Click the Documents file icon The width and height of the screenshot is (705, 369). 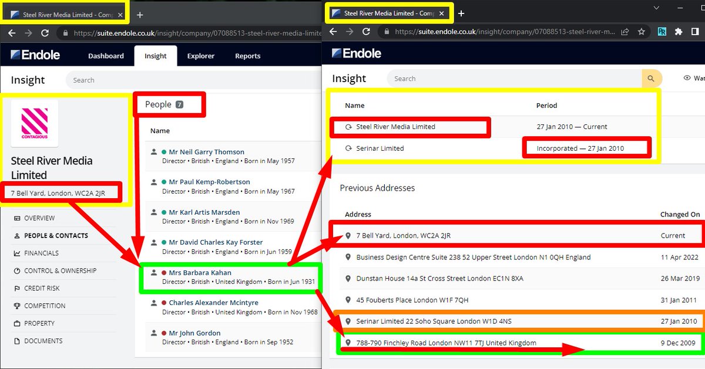tap(18, 341)
